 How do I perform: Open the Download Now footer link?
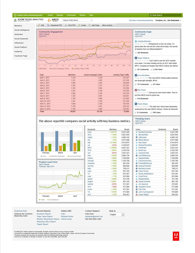(21, 211)
